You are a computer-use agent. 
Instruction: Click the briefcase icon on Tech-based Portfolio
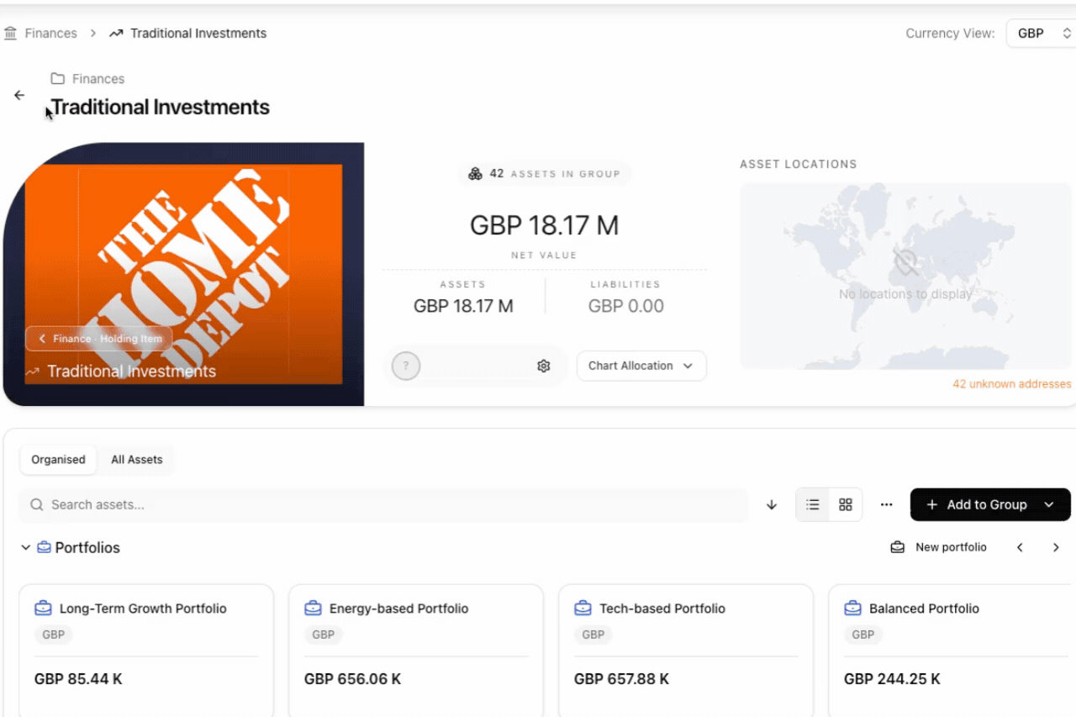583,608
